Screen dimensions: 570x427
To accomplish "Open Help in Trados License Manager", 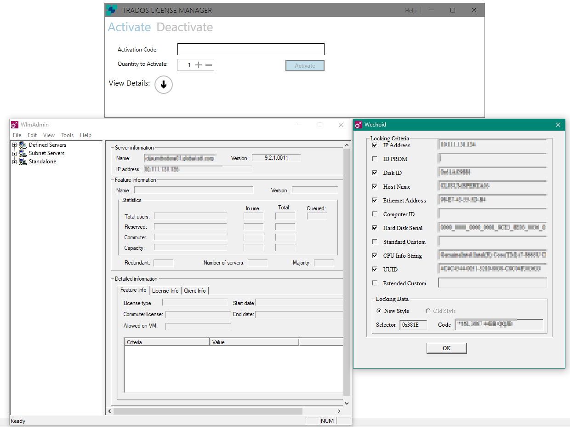I will pyautogui.click(x=410, y=11).
